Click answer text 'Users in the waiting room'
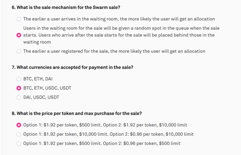This screenshot has height=155, width=241. (122, 35)
